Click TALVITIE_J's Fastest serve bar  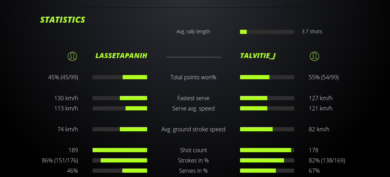pyautogui.click(x=267, y=98)
